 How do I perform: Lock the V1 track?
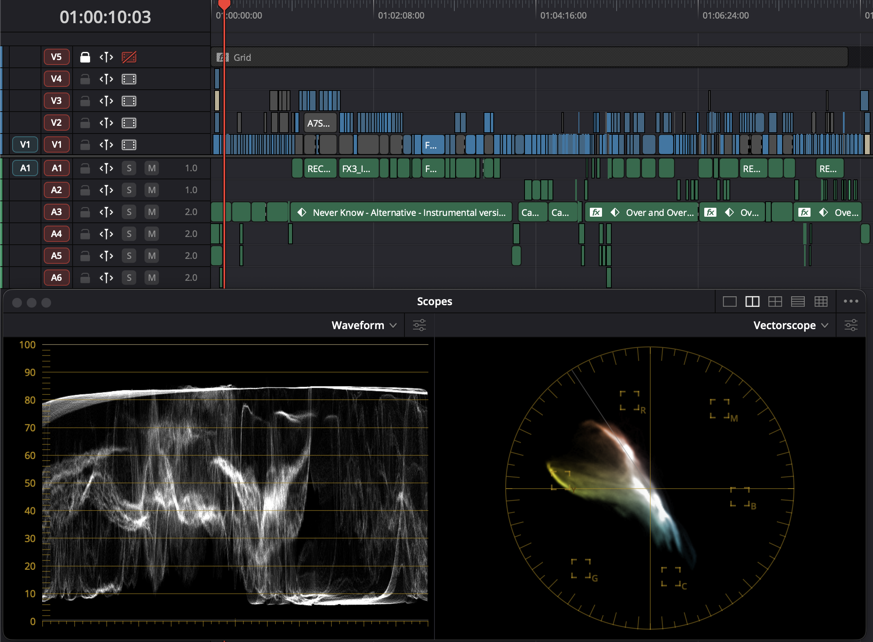pyautogui.click(x=85, y=145)
